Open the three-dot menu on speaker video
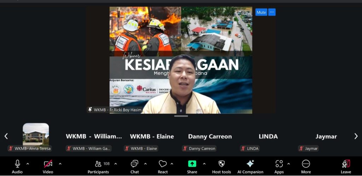This screenshot has width=362, height=176. point(272,12)
